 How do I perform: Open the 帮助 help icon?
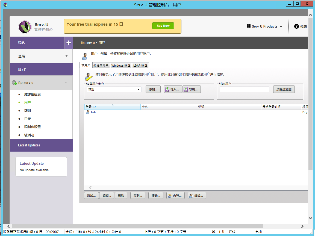[296, 26]
